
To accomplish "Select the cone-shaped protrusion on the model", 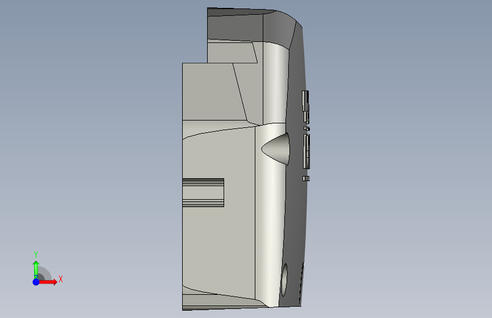I will point(276,149).
